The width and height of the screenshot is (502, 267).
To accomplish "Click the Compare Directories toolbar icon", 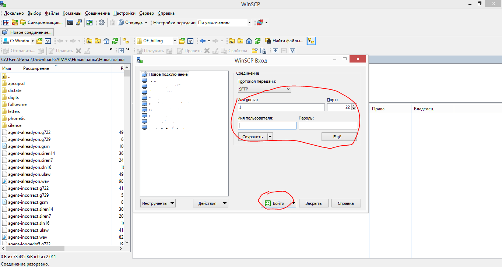I will 6,22.
